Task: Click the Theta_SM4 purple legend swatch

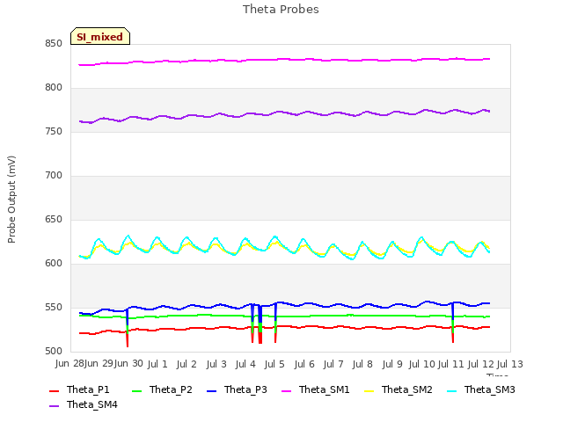Action: pyautogui.click(x=54, y=405)
